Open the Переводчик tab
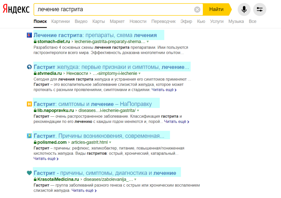 (163, 21)
